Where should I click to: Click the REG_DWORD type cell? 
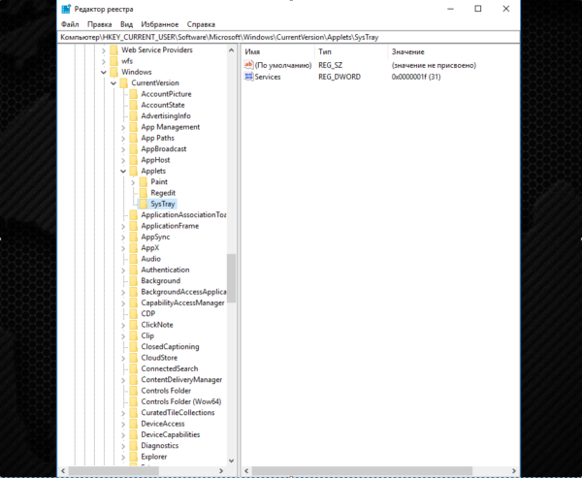339,77
